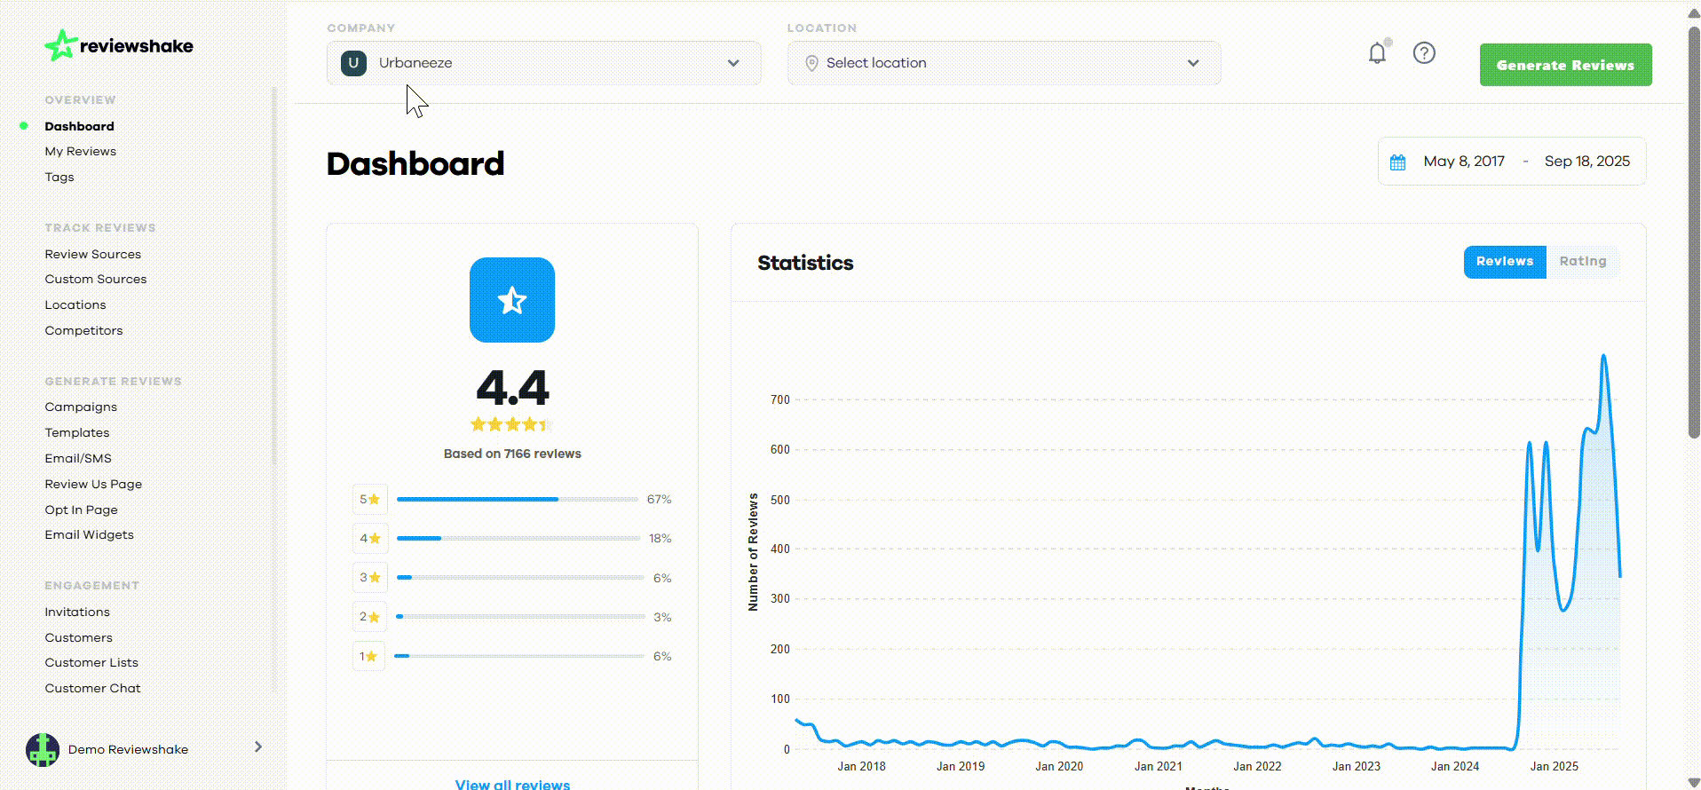Select the 3 star rating filter
Image resolution: width=1701 pixels, height=790 pixels.
(369, 577)
